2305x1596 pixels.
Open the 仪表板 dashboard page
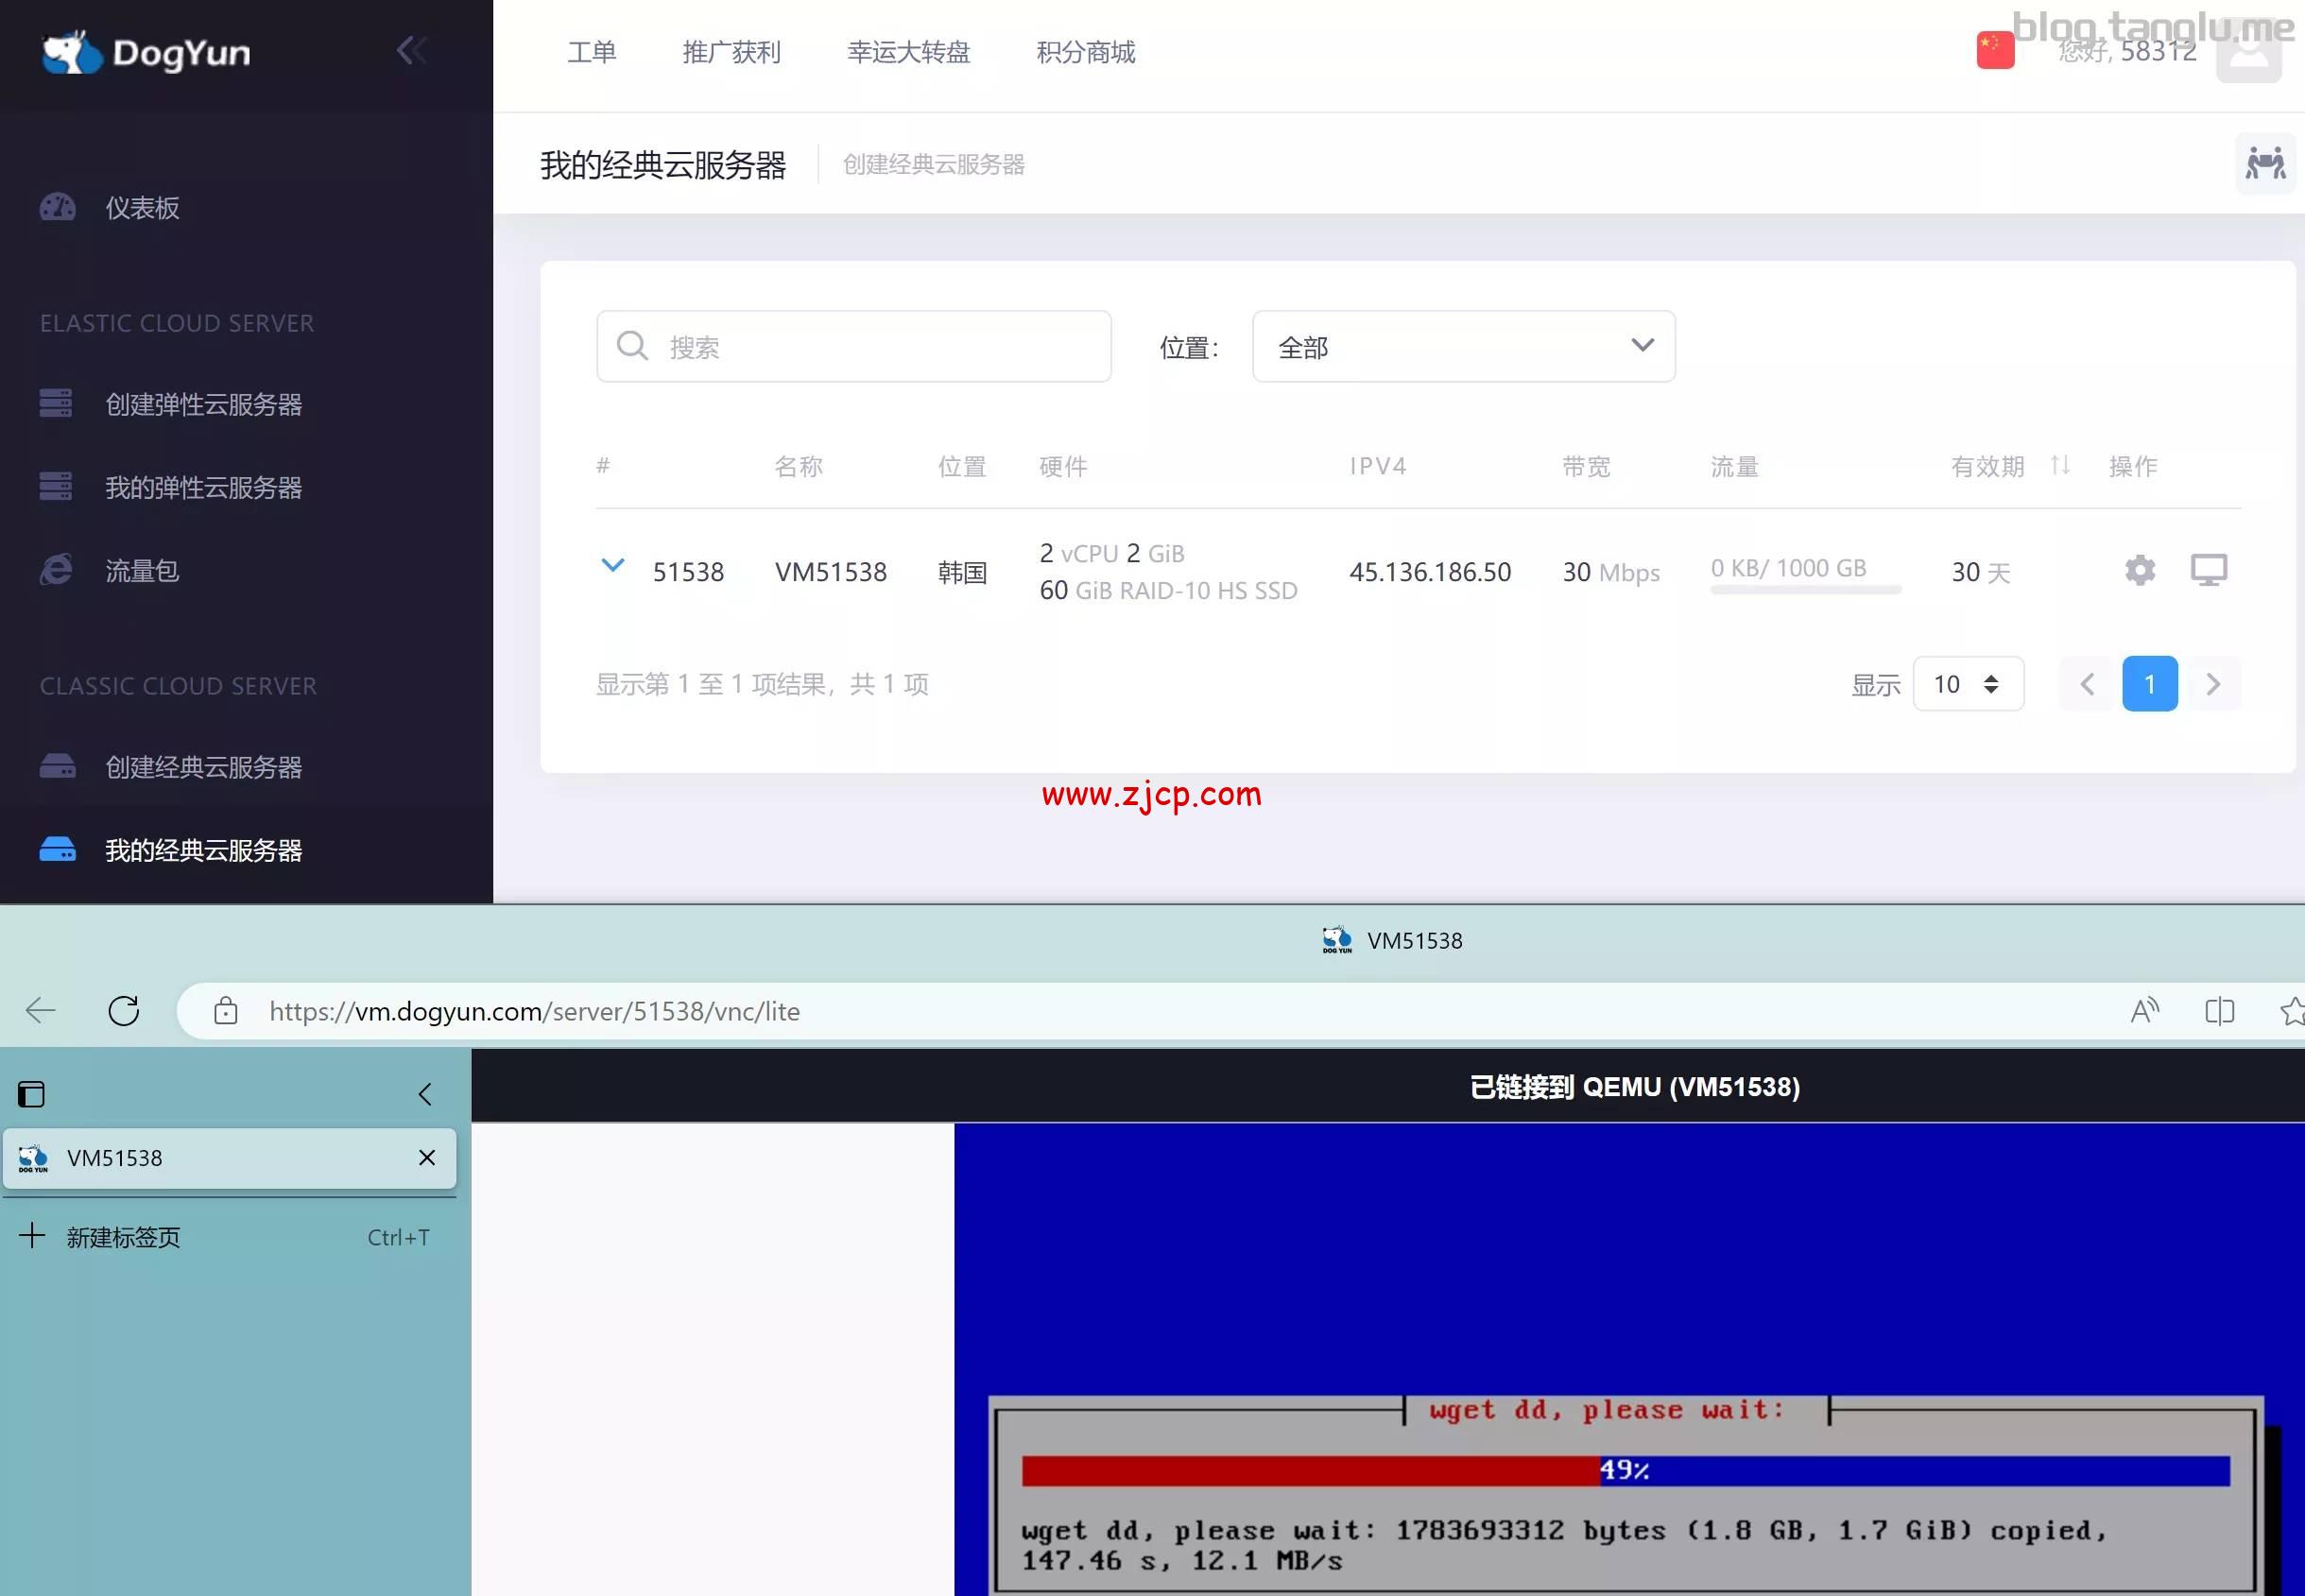pos(142,208)
